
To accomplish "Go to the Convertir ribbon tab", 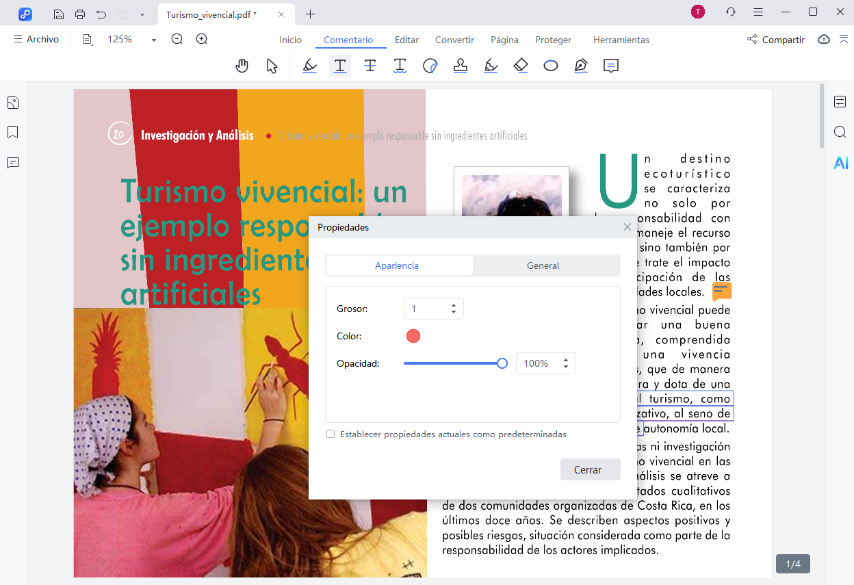I will [454, 40].
